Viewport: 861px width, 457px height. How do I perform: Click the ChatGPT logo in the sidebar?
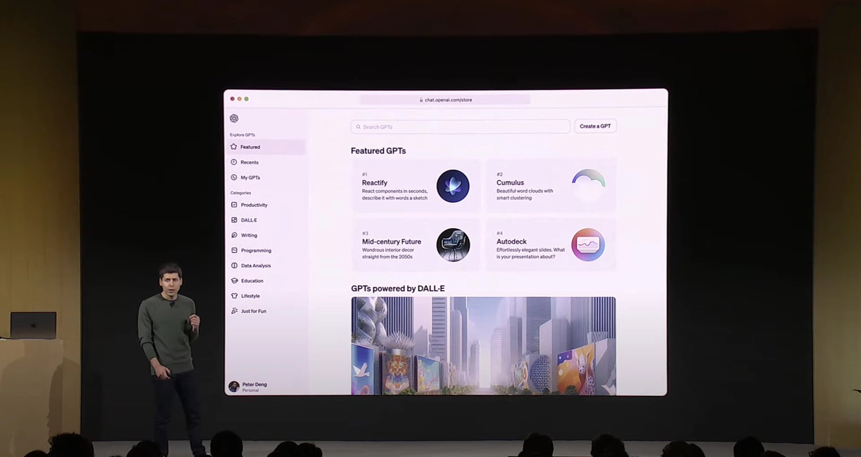pyautogui.click(x=234, y=118)
